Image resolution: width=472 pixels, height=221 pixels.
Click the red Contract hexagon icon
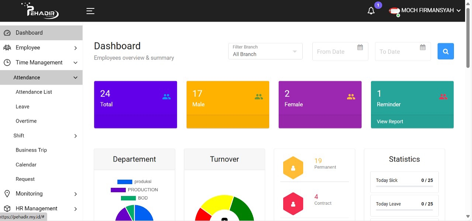coord(293,204)
